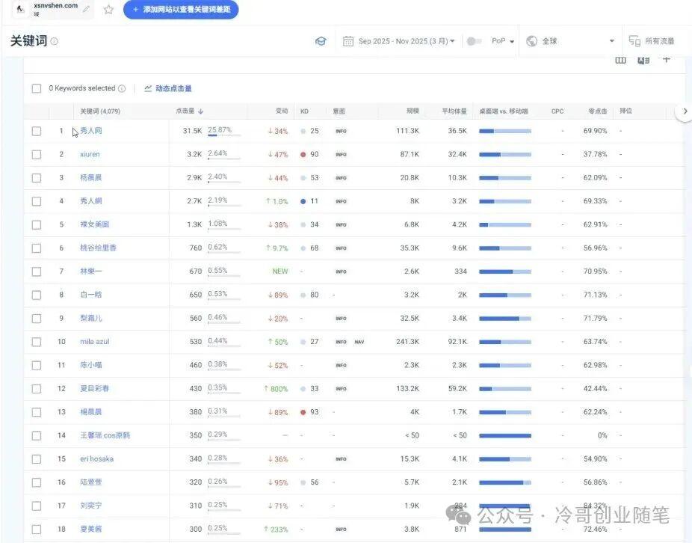Click the 241.3K volume value
The height and width of the screenshot is (543, 692).
[408, 342]
